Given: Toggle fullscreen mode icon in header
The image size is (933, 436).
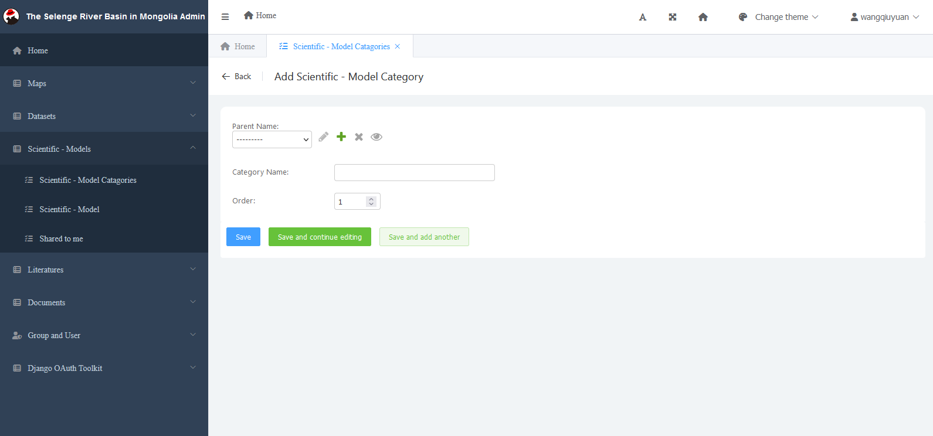Looking at the screenshot, I should (x=673, y=17).
